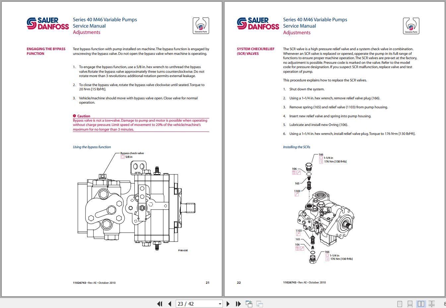Click the page number 22 footer
This screenshot has height=308, width=446.
pos(239,283)
